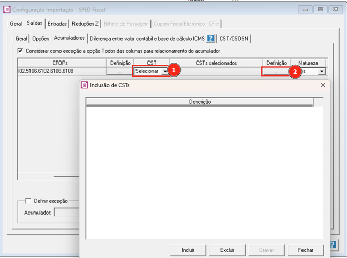Expand the Natureza dropdown
The height and width of the screenshot is (258, 347).
click(x=322, y=71)
